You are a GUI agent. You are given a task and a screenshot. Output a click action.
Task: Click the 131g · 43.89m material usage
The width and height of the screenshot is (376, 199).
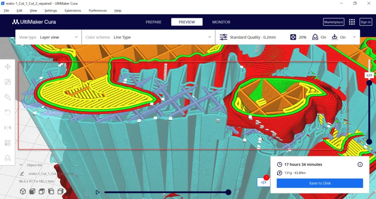pos(295,173)
